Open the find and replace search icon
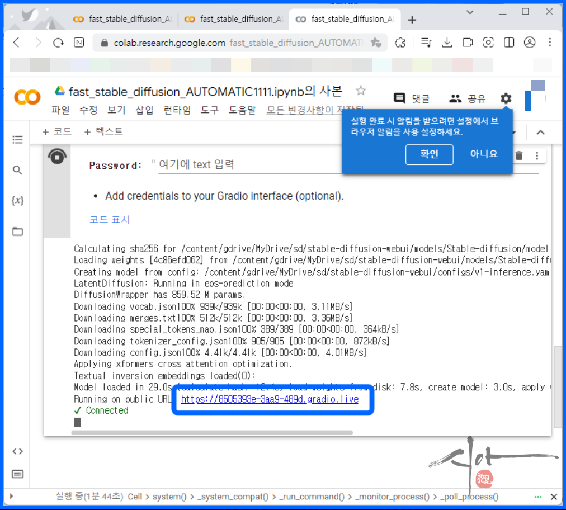The height and width of the screenshot is (510, 566). (17, 170)
